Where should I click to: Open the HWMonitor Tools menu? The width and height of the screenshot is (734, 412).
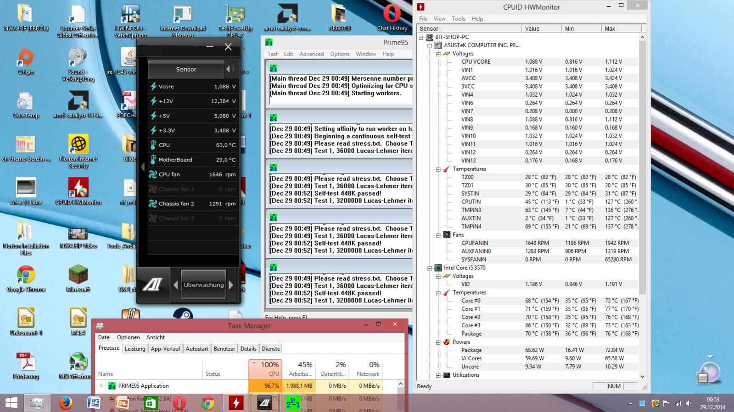coord(458,19)
